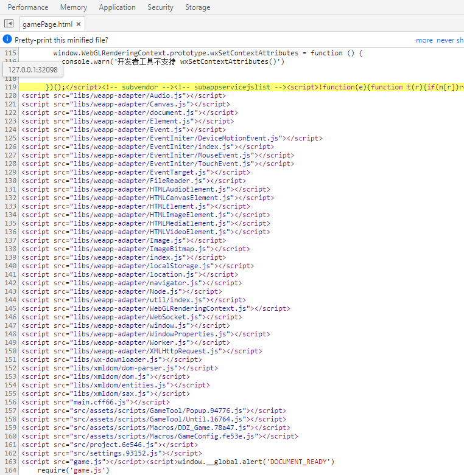464x475 pixels.
Task: Click the console.warn code line
Action: pyautogui.click(x=173, y=61)
